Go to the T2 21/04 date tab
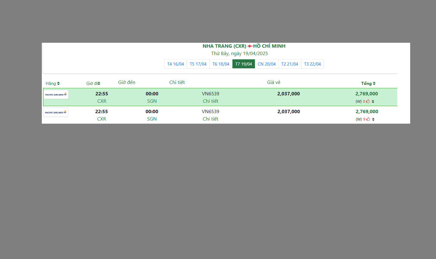Screen dimensions: 436x259 (290, 64)
